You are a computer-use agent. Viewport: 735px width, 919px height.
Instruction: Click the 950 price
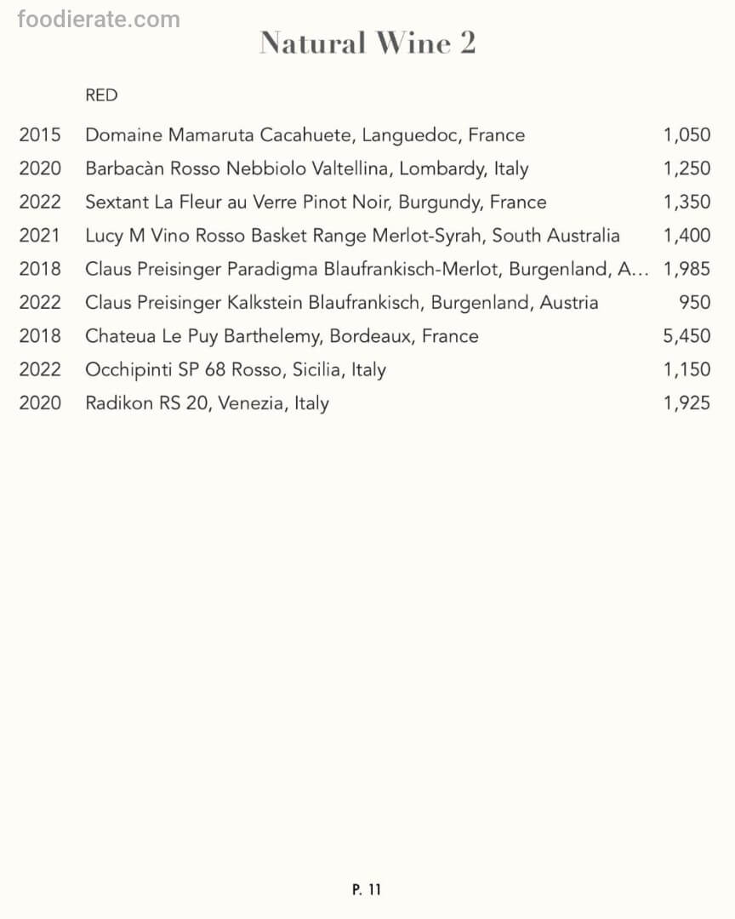point(694,302)
